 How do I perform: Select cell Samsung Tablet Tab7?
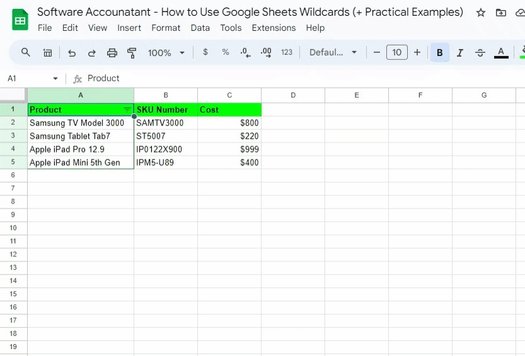coord(81,136)
